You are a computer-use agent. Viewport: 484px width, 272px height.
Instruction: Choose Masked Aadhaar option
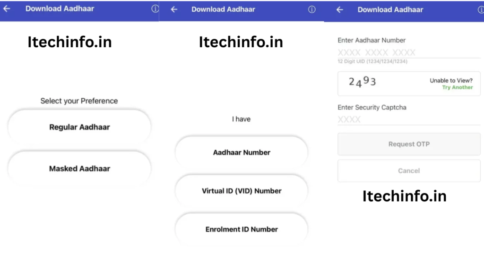[x=79, y=169]
